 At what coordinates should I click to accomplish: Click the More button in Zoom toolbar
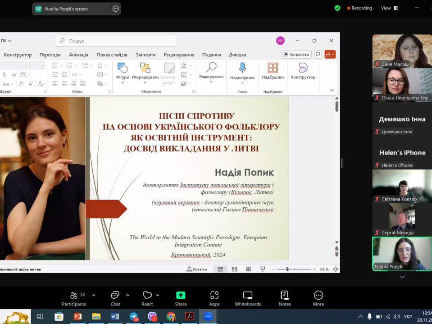pos(318,298)
